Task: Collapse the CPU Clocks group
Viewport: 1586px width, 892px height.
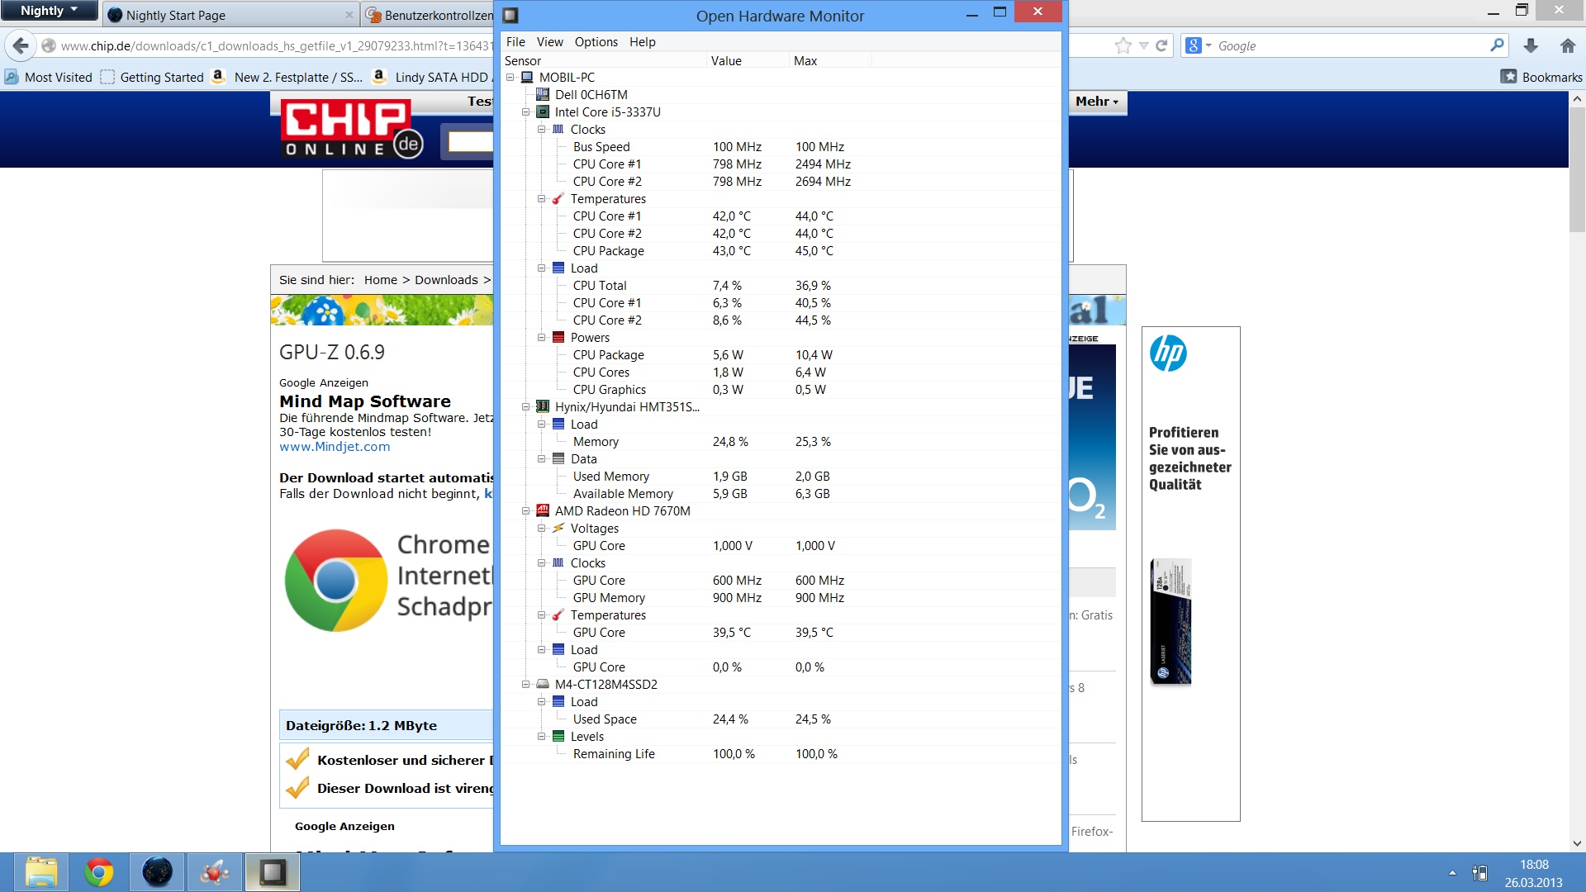Action: pos(542,130)
